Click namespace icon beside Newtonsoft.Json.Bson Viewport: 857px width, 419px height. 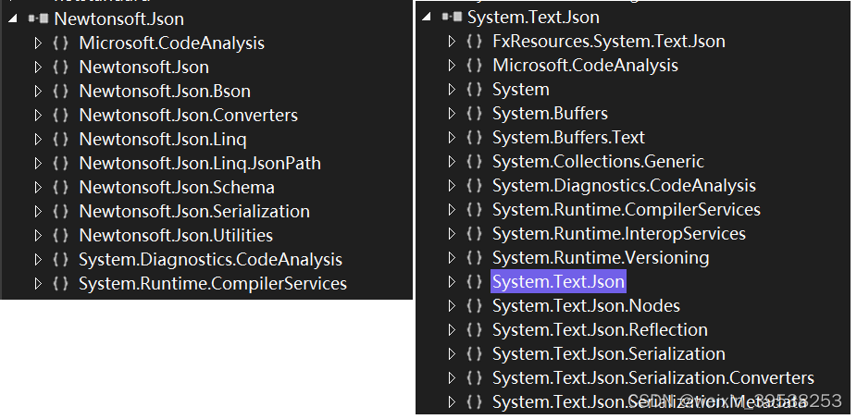pos(61,92)
